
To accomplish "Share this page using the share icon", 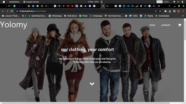I will tap(156, 11).
